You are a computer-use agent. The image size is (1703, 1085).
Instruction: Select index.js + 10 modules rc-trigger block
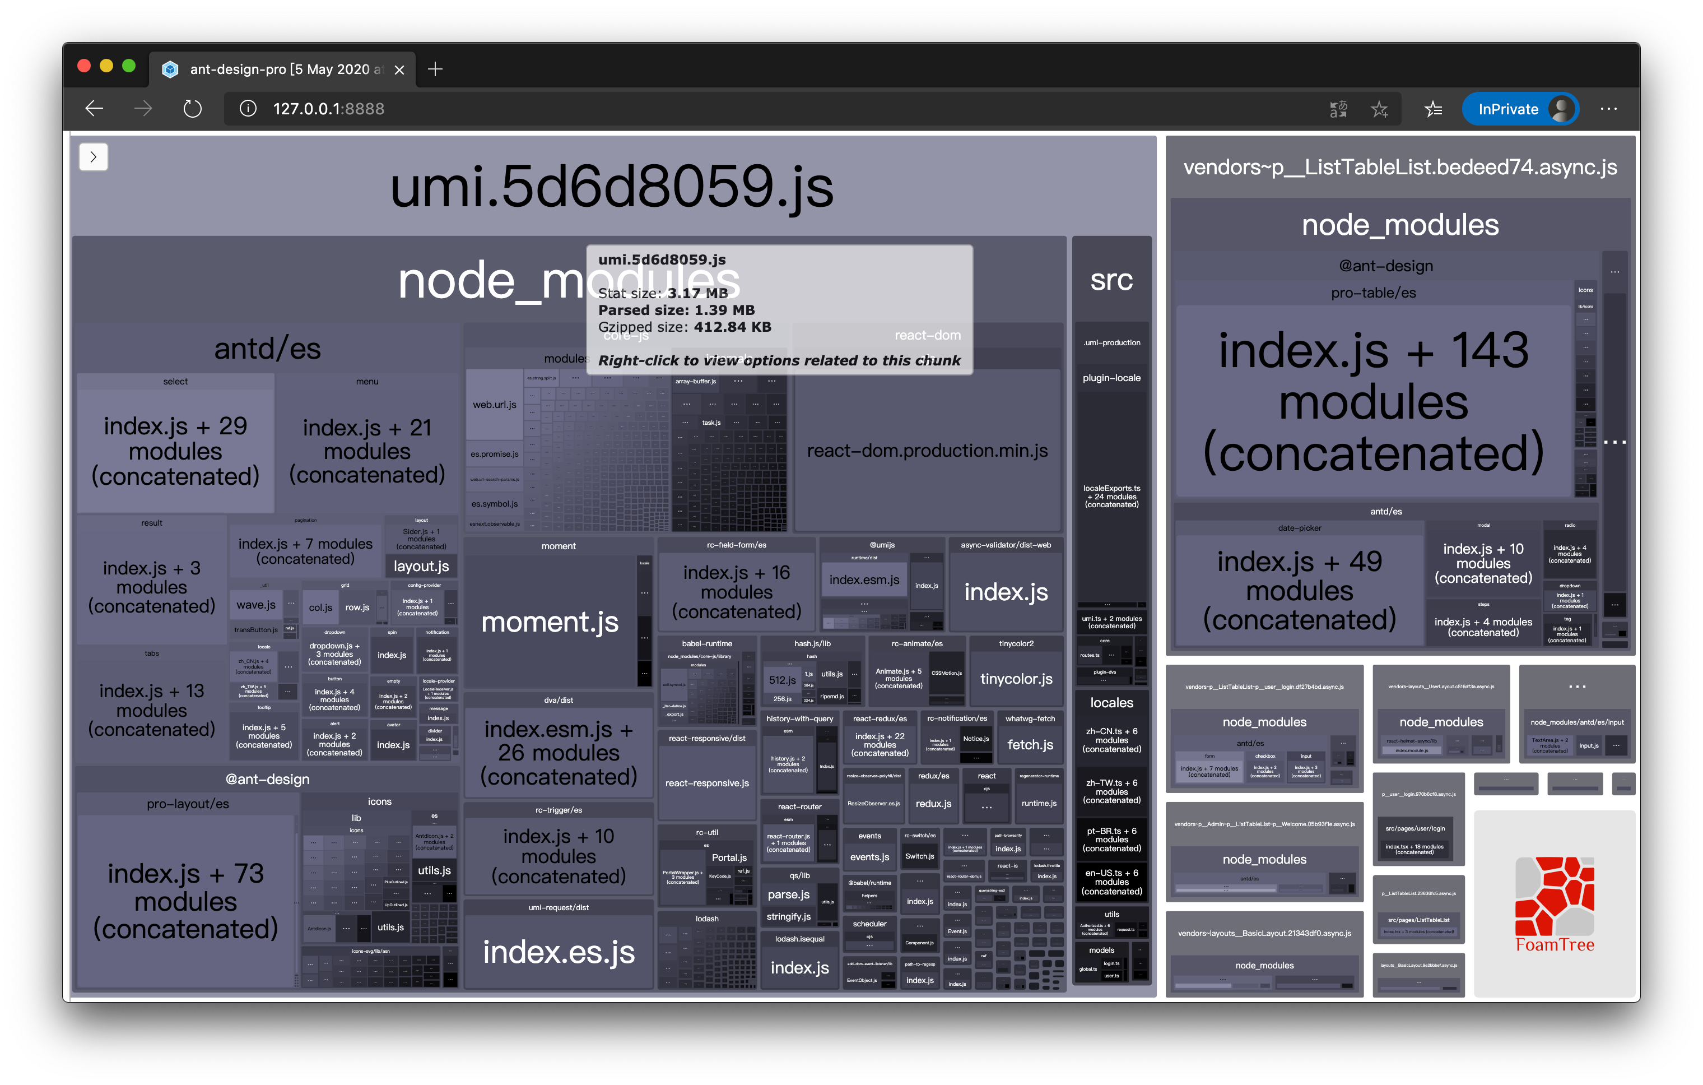(x=559, y=856)
